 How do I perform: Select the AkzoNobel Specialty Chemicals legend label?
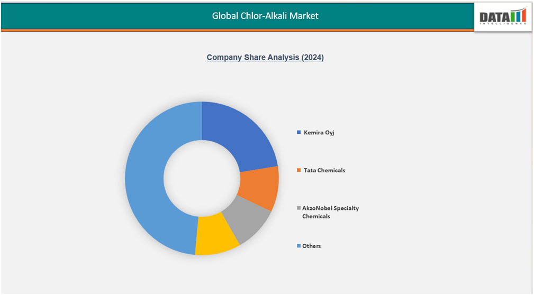click(330, 212)
